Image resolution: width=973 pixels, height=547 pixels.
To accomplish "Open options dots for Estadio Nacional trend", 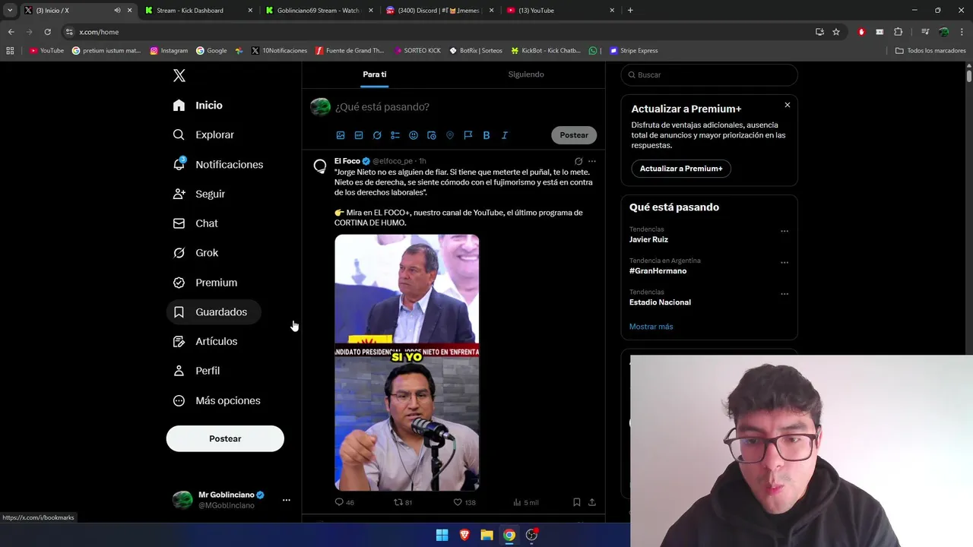I will [x=784, y=294].
